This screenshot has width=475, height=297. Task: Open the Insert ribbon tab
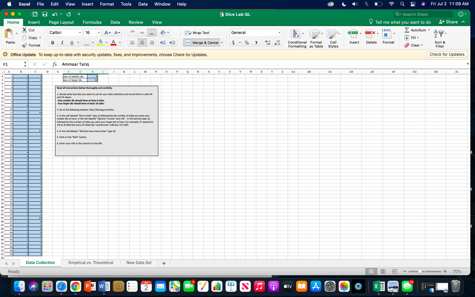point(34,22)
